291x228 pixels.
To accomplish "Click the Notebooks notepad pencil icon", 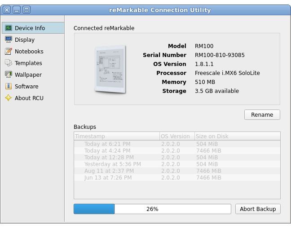I will [9, 51].
